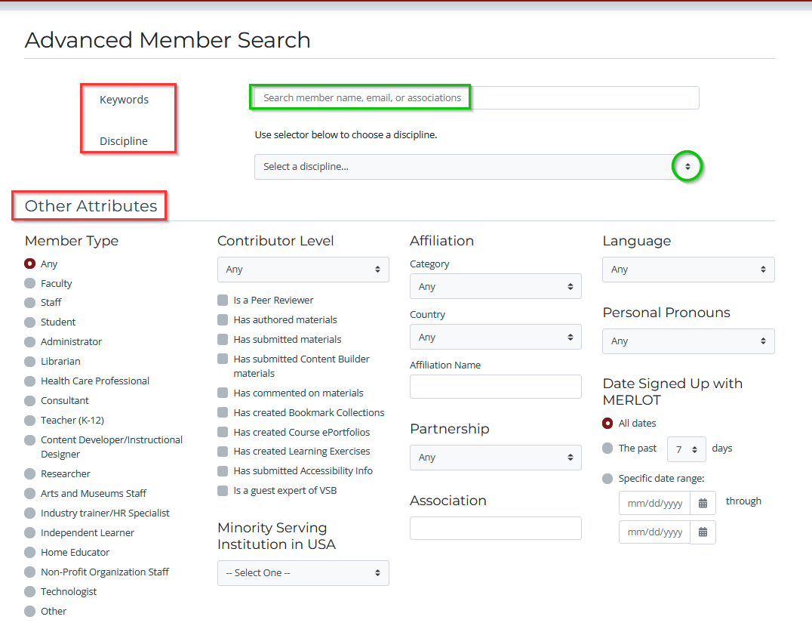Open the Contributor Level dropdown
This screenshot has width=812, height=629.
coord(303,270)
